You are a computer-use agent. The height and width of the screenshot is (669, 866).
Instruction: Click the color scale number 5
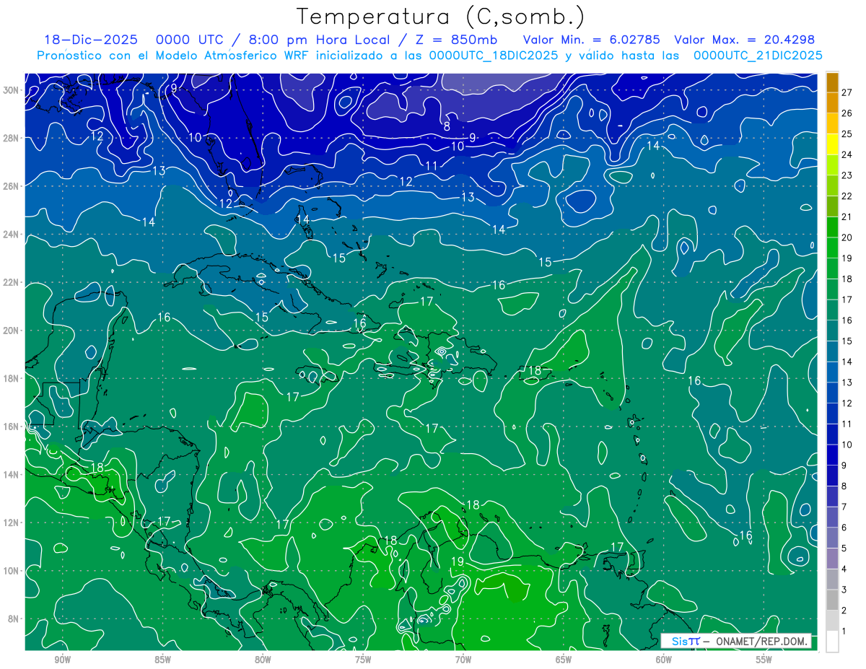844,548
